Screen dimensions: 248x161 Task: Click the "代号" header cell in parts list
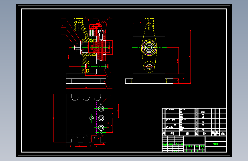172,133
